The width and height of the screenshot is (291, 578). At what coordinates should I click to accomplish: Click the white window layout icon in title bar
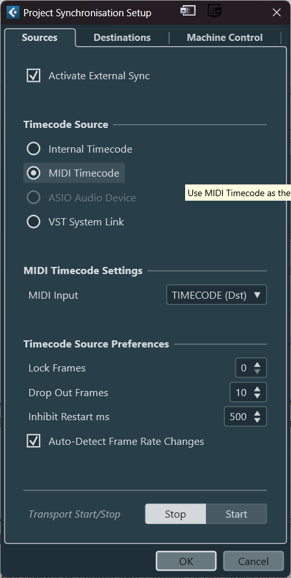click(188, 10)
